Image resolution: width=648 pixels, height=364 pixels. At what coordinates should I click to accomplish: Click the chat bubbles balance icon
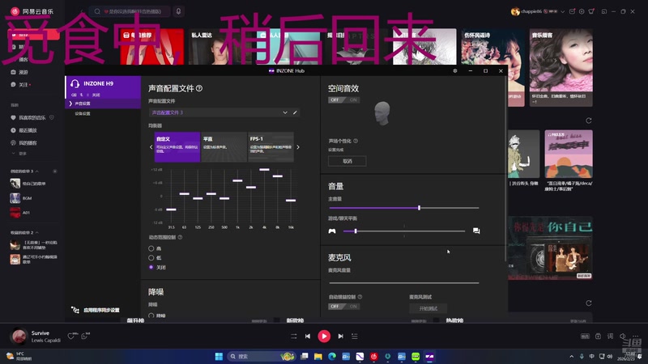pyautogui.click(x=476, y=231)
